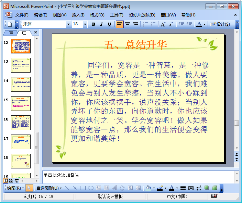Close the slide thumbnail pane

pos(35,32)
